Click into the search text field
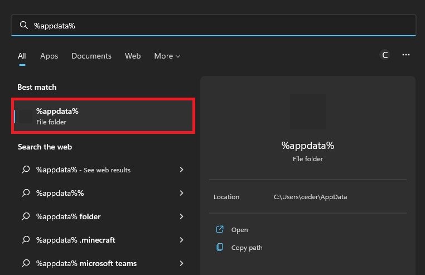This screenshot has height=275, width=425. coord(218,26)
